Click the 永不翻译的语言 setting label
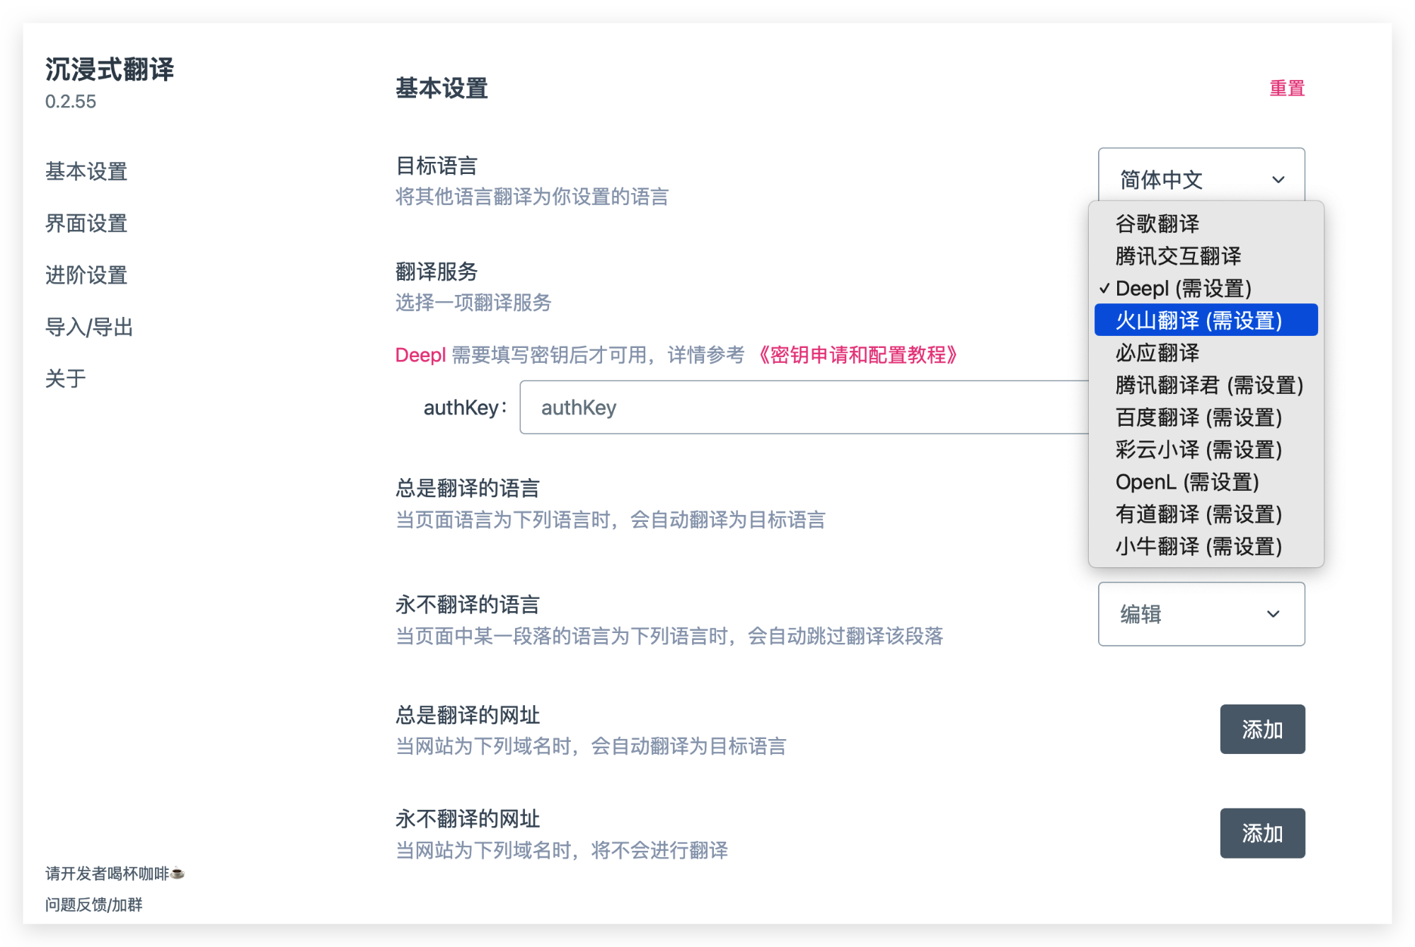The height and width of the screenshot is (947, 1415). point(468,605)
